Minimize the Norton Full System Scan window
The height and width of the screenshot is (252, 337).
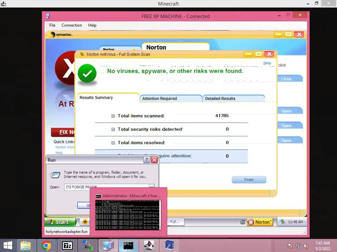pos(248,54)
